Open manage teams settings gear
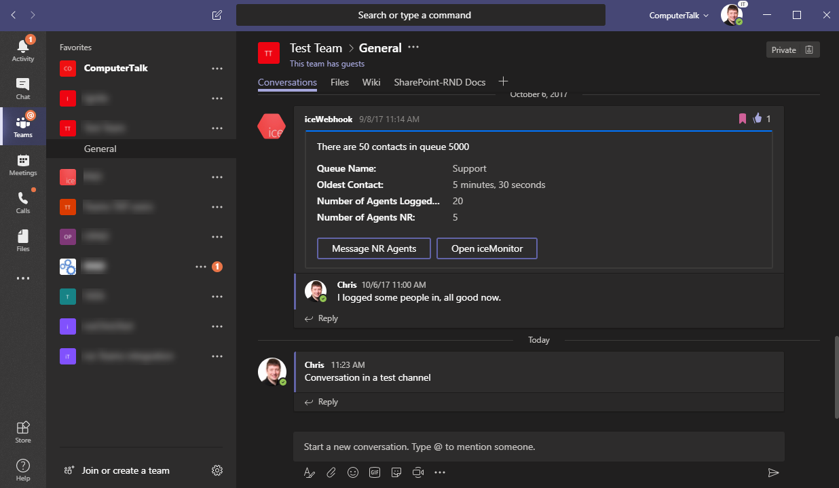The width and height of the screenshot is (839, 488). pyautogui.click(x=217, y=470)
